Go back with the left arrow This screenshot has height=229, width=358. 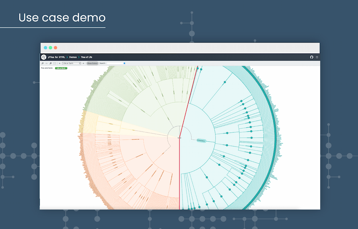pyautogui.click(x=59, y=63)
